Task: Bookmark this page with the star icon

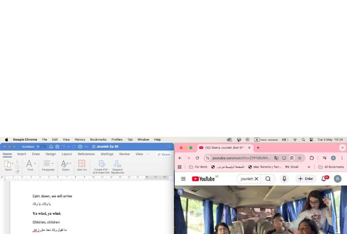Action: point(300,158)
